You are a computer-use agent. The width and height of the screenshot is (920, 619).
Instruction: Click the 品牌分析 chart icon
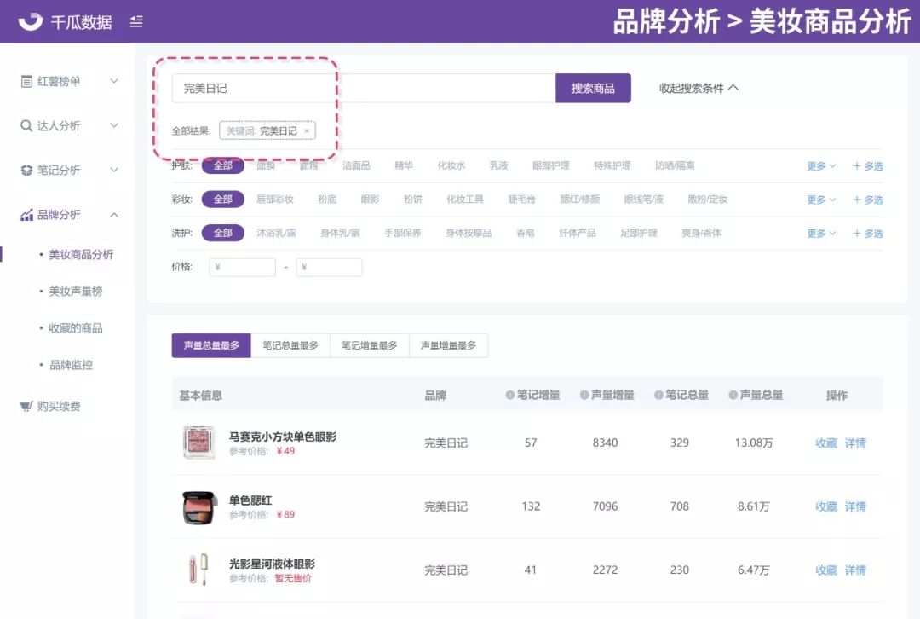click(26, 215)
